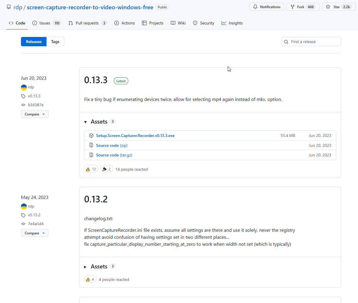Click the commit icon beside b2d307e
The width and height of the screenshot is (358, 303).
[x=23, y=105]
